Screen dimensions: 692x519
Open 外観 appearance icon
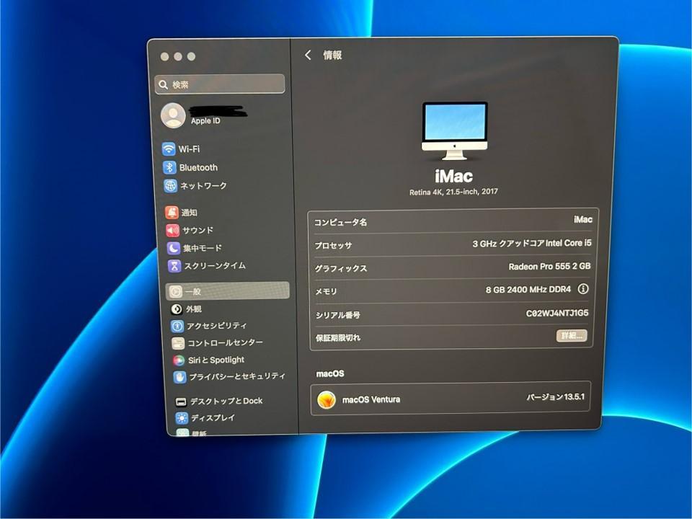[177, 309]
